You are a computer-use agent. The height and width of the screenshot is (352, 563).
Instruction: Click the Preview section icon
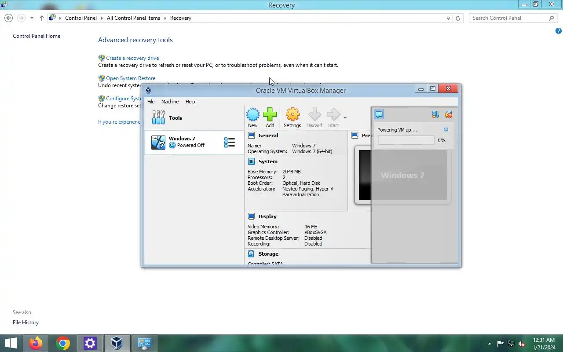click(355, 136)
